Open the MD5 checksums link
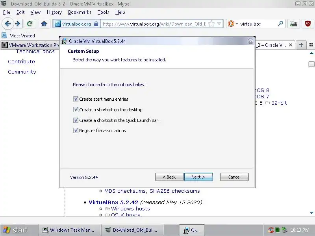This screenshot has height=236, width=315. click(125, 191)
